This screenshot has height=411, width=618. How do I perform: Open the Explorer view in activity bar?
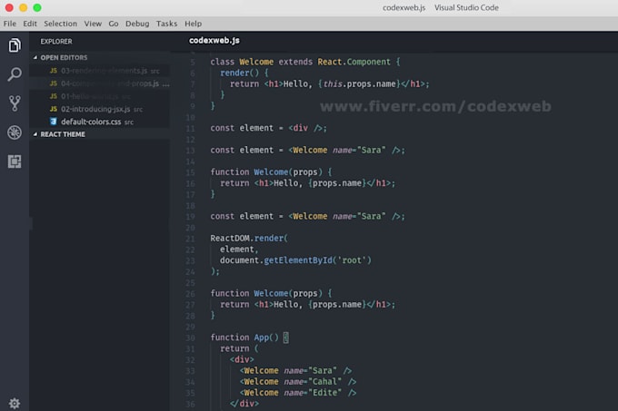[15, 45]
